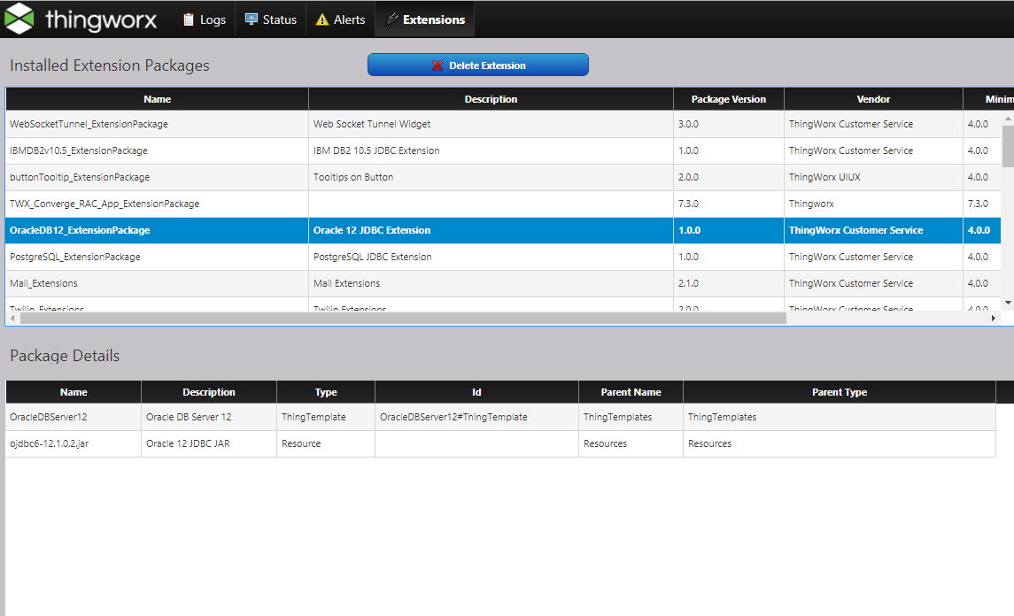Click the IBM DB2 10.5 JDBC Extension description
1014x616 pixels.
pos(376,150)
